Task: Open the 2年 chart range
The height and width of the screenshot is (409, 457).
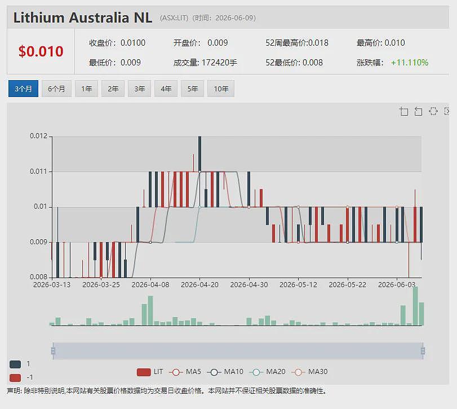Action: click(x=113, y=89)
